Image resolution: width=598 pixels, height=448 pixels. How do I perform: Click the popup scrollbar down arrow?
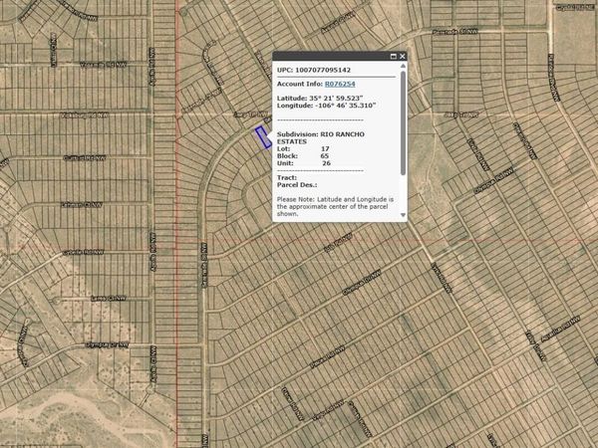click(x=403, y=215)
